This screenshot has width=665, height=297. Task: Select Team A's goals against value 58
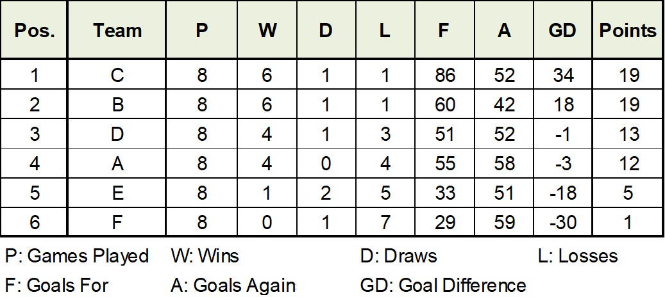[x=504, y=164]
